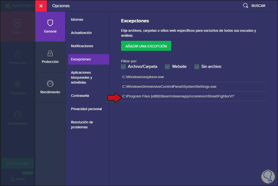Toggle the Website filter checkbox
The width and height of the screenshot is (278, 186).
pyautogui.click(x=167, y=67)
